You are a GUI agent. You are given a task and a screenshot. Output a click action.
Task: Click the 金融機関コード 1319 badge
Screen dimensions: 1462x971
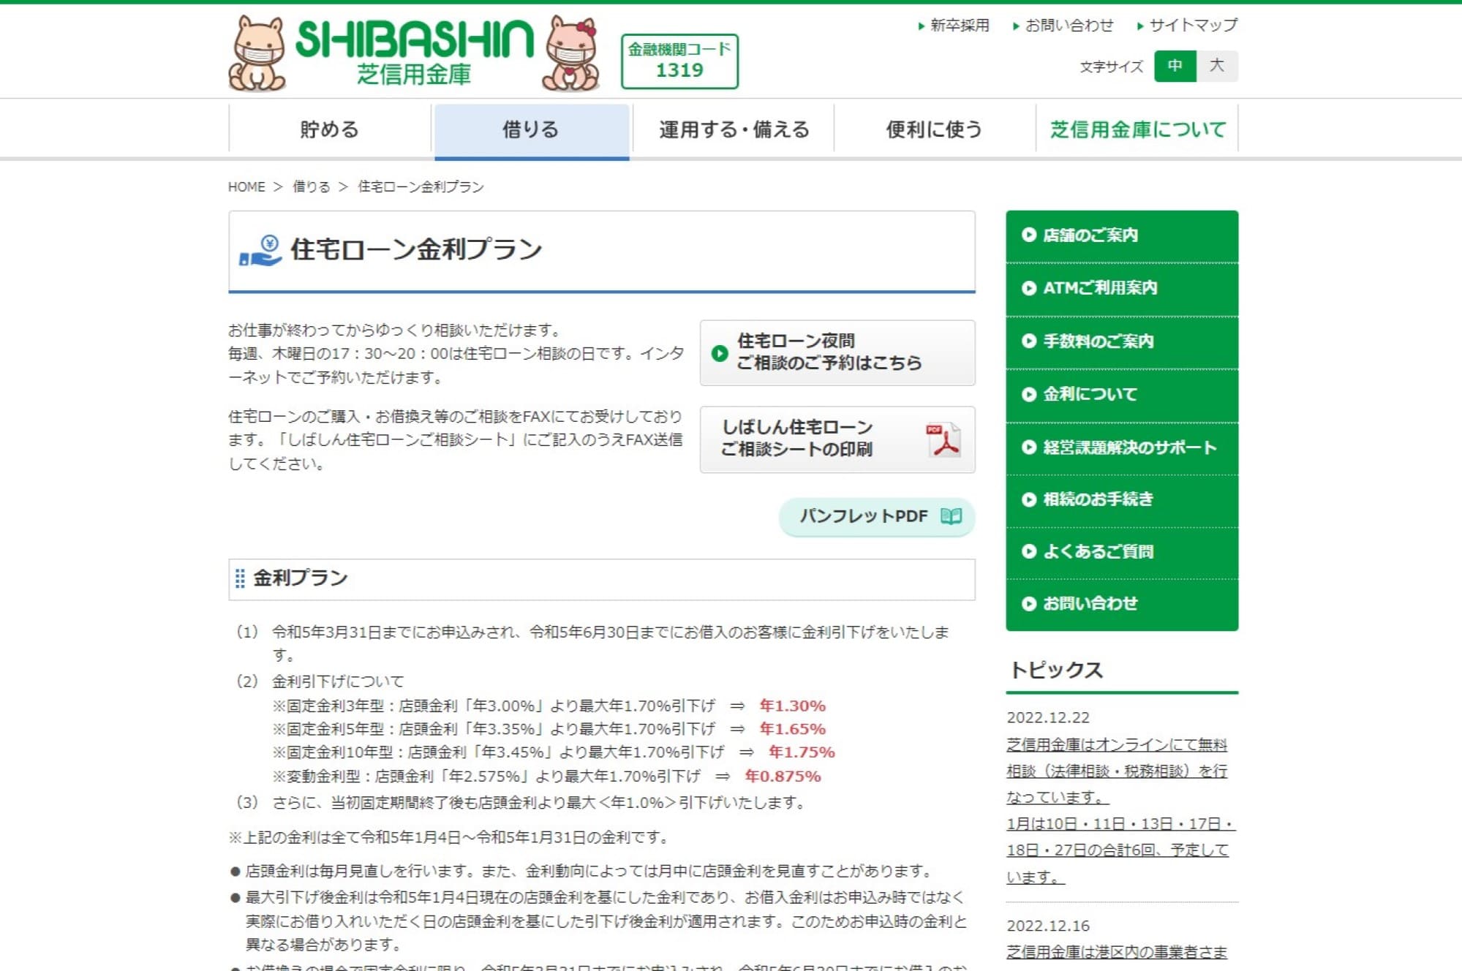tap(679, 61)
